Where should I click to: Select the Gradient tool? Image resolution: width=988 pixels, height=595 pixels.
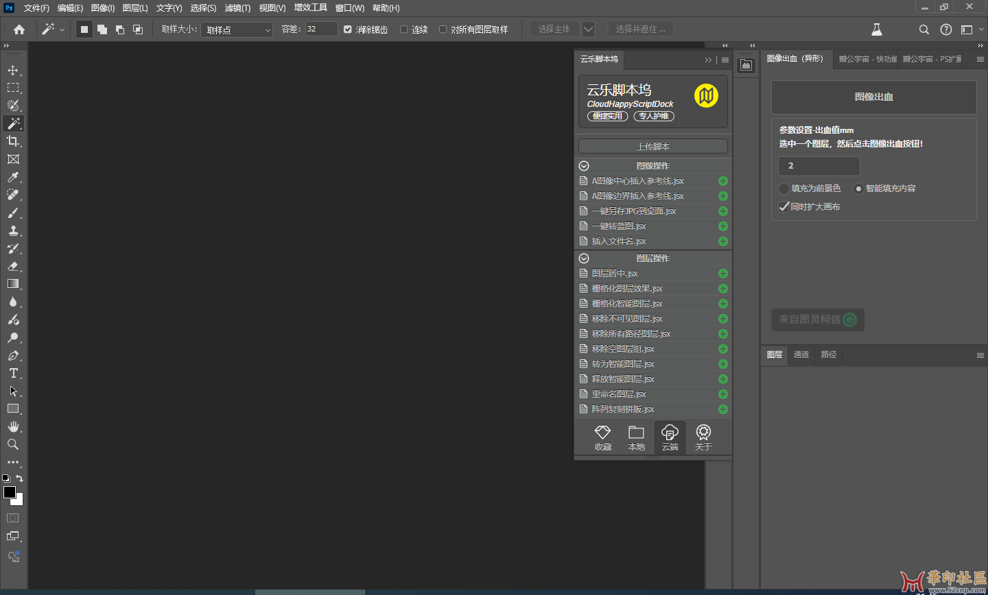[x=13, y=284]
